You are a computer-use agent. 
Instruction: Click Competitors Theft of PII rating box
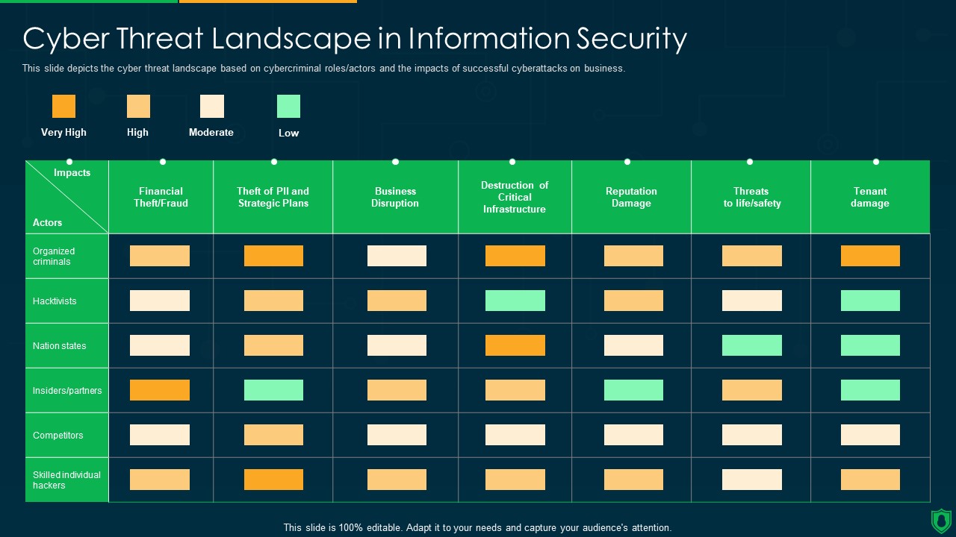(273, 435)
